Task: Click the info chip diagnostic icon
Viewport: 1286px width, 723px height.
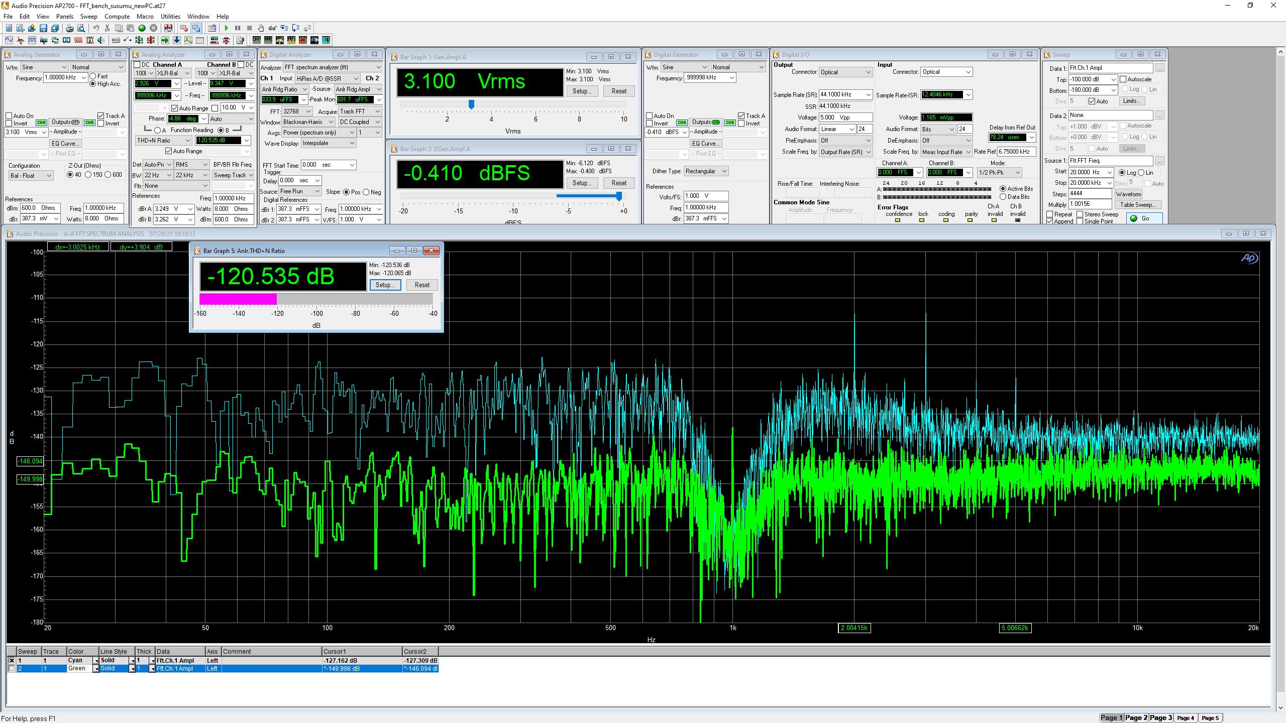Action: [89, 40]
